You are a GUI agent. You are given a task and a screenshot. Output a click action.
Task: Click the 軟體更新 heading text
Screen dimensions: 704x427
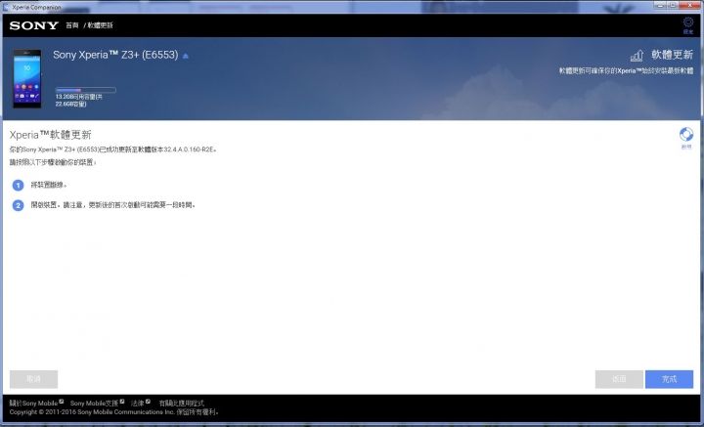(x=672, y=55)
